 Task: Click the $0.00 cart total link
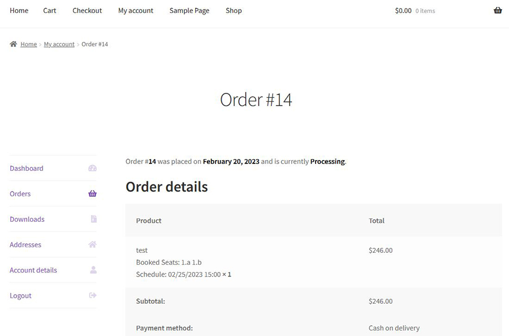tap(403, 10)
